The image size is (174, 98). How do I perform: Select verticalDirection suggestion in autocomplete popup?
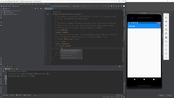(71, 58)
